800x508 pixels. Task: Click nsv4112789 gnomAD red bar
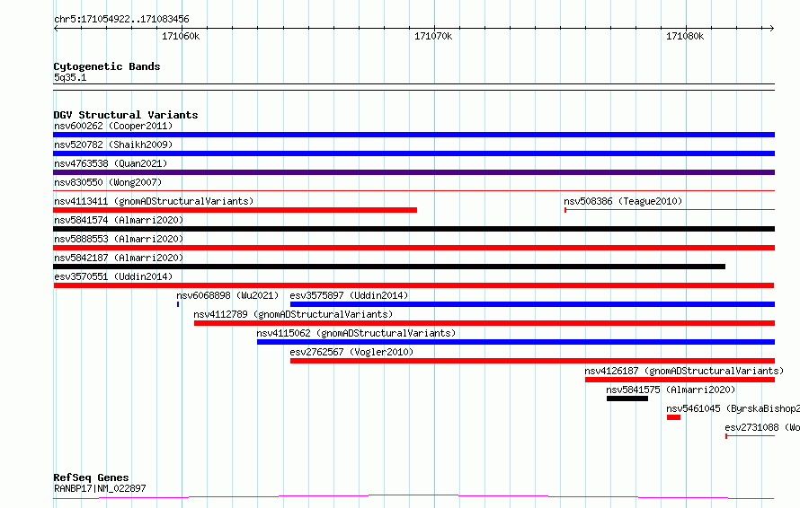pyautogui.click(x=484, y=323)
